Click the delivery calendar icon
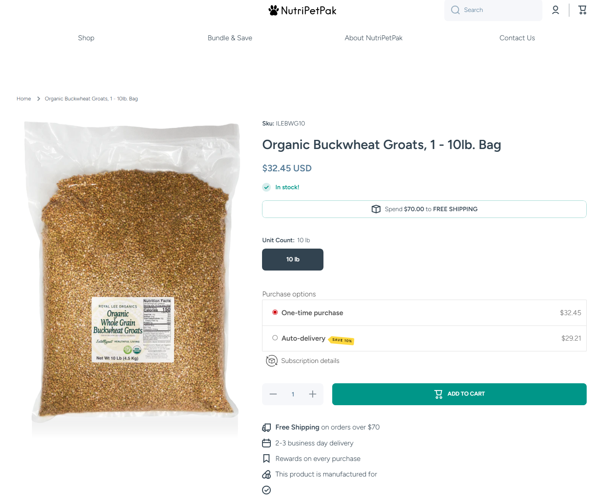The height and width of the screenshot is (502, 615). tap(266, 443)
